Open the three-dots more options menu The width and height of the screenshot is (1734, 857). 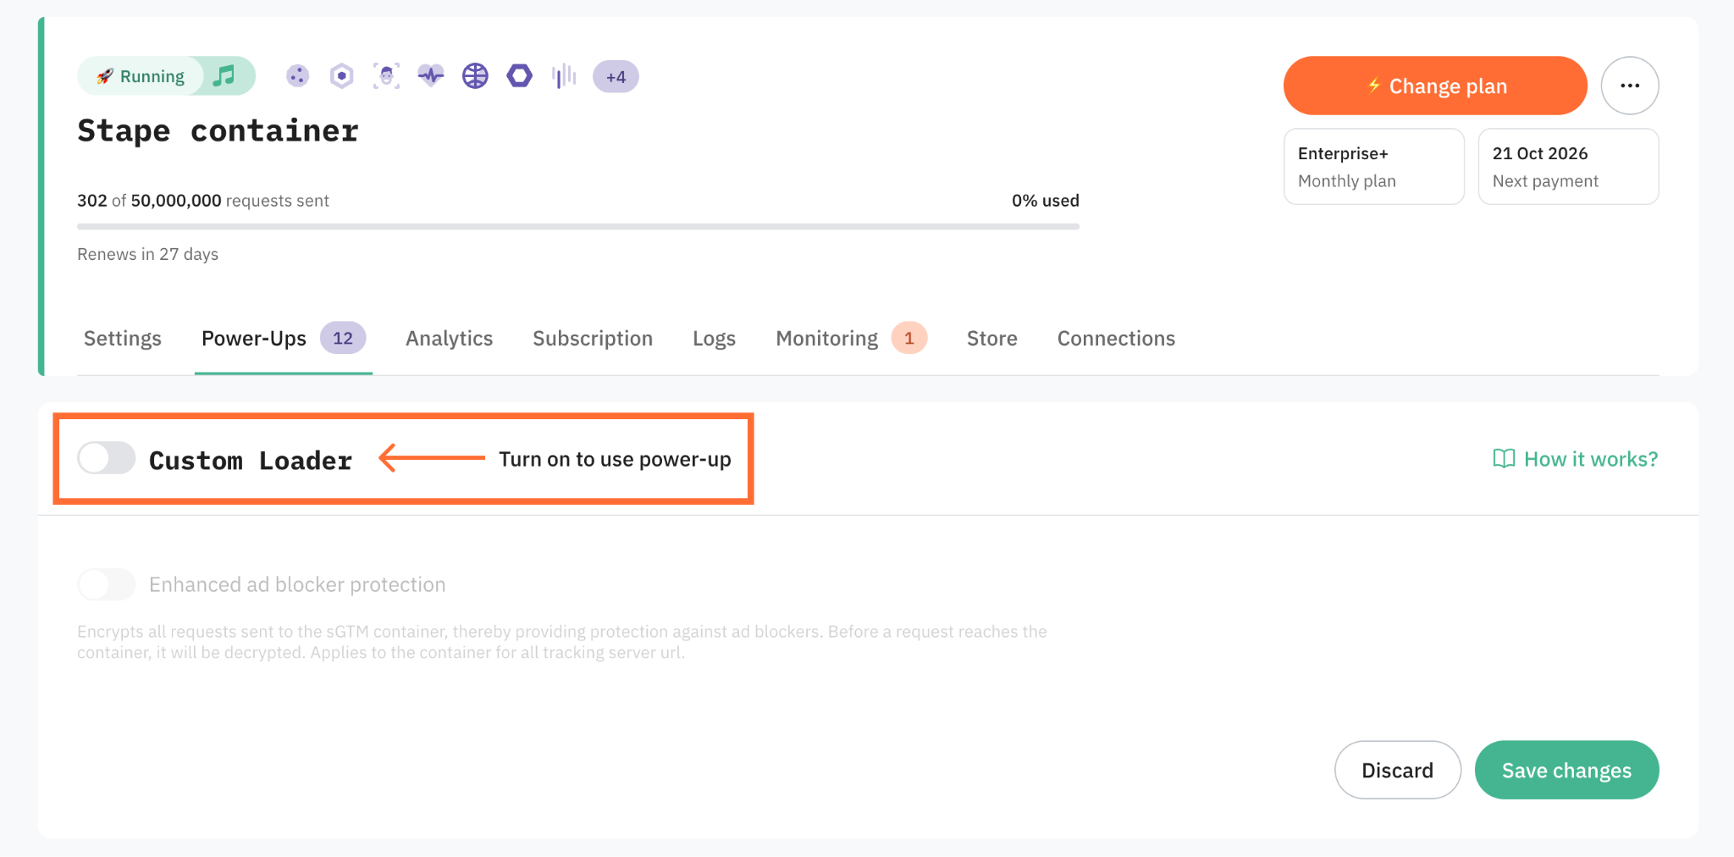(x=1630, y=86)
